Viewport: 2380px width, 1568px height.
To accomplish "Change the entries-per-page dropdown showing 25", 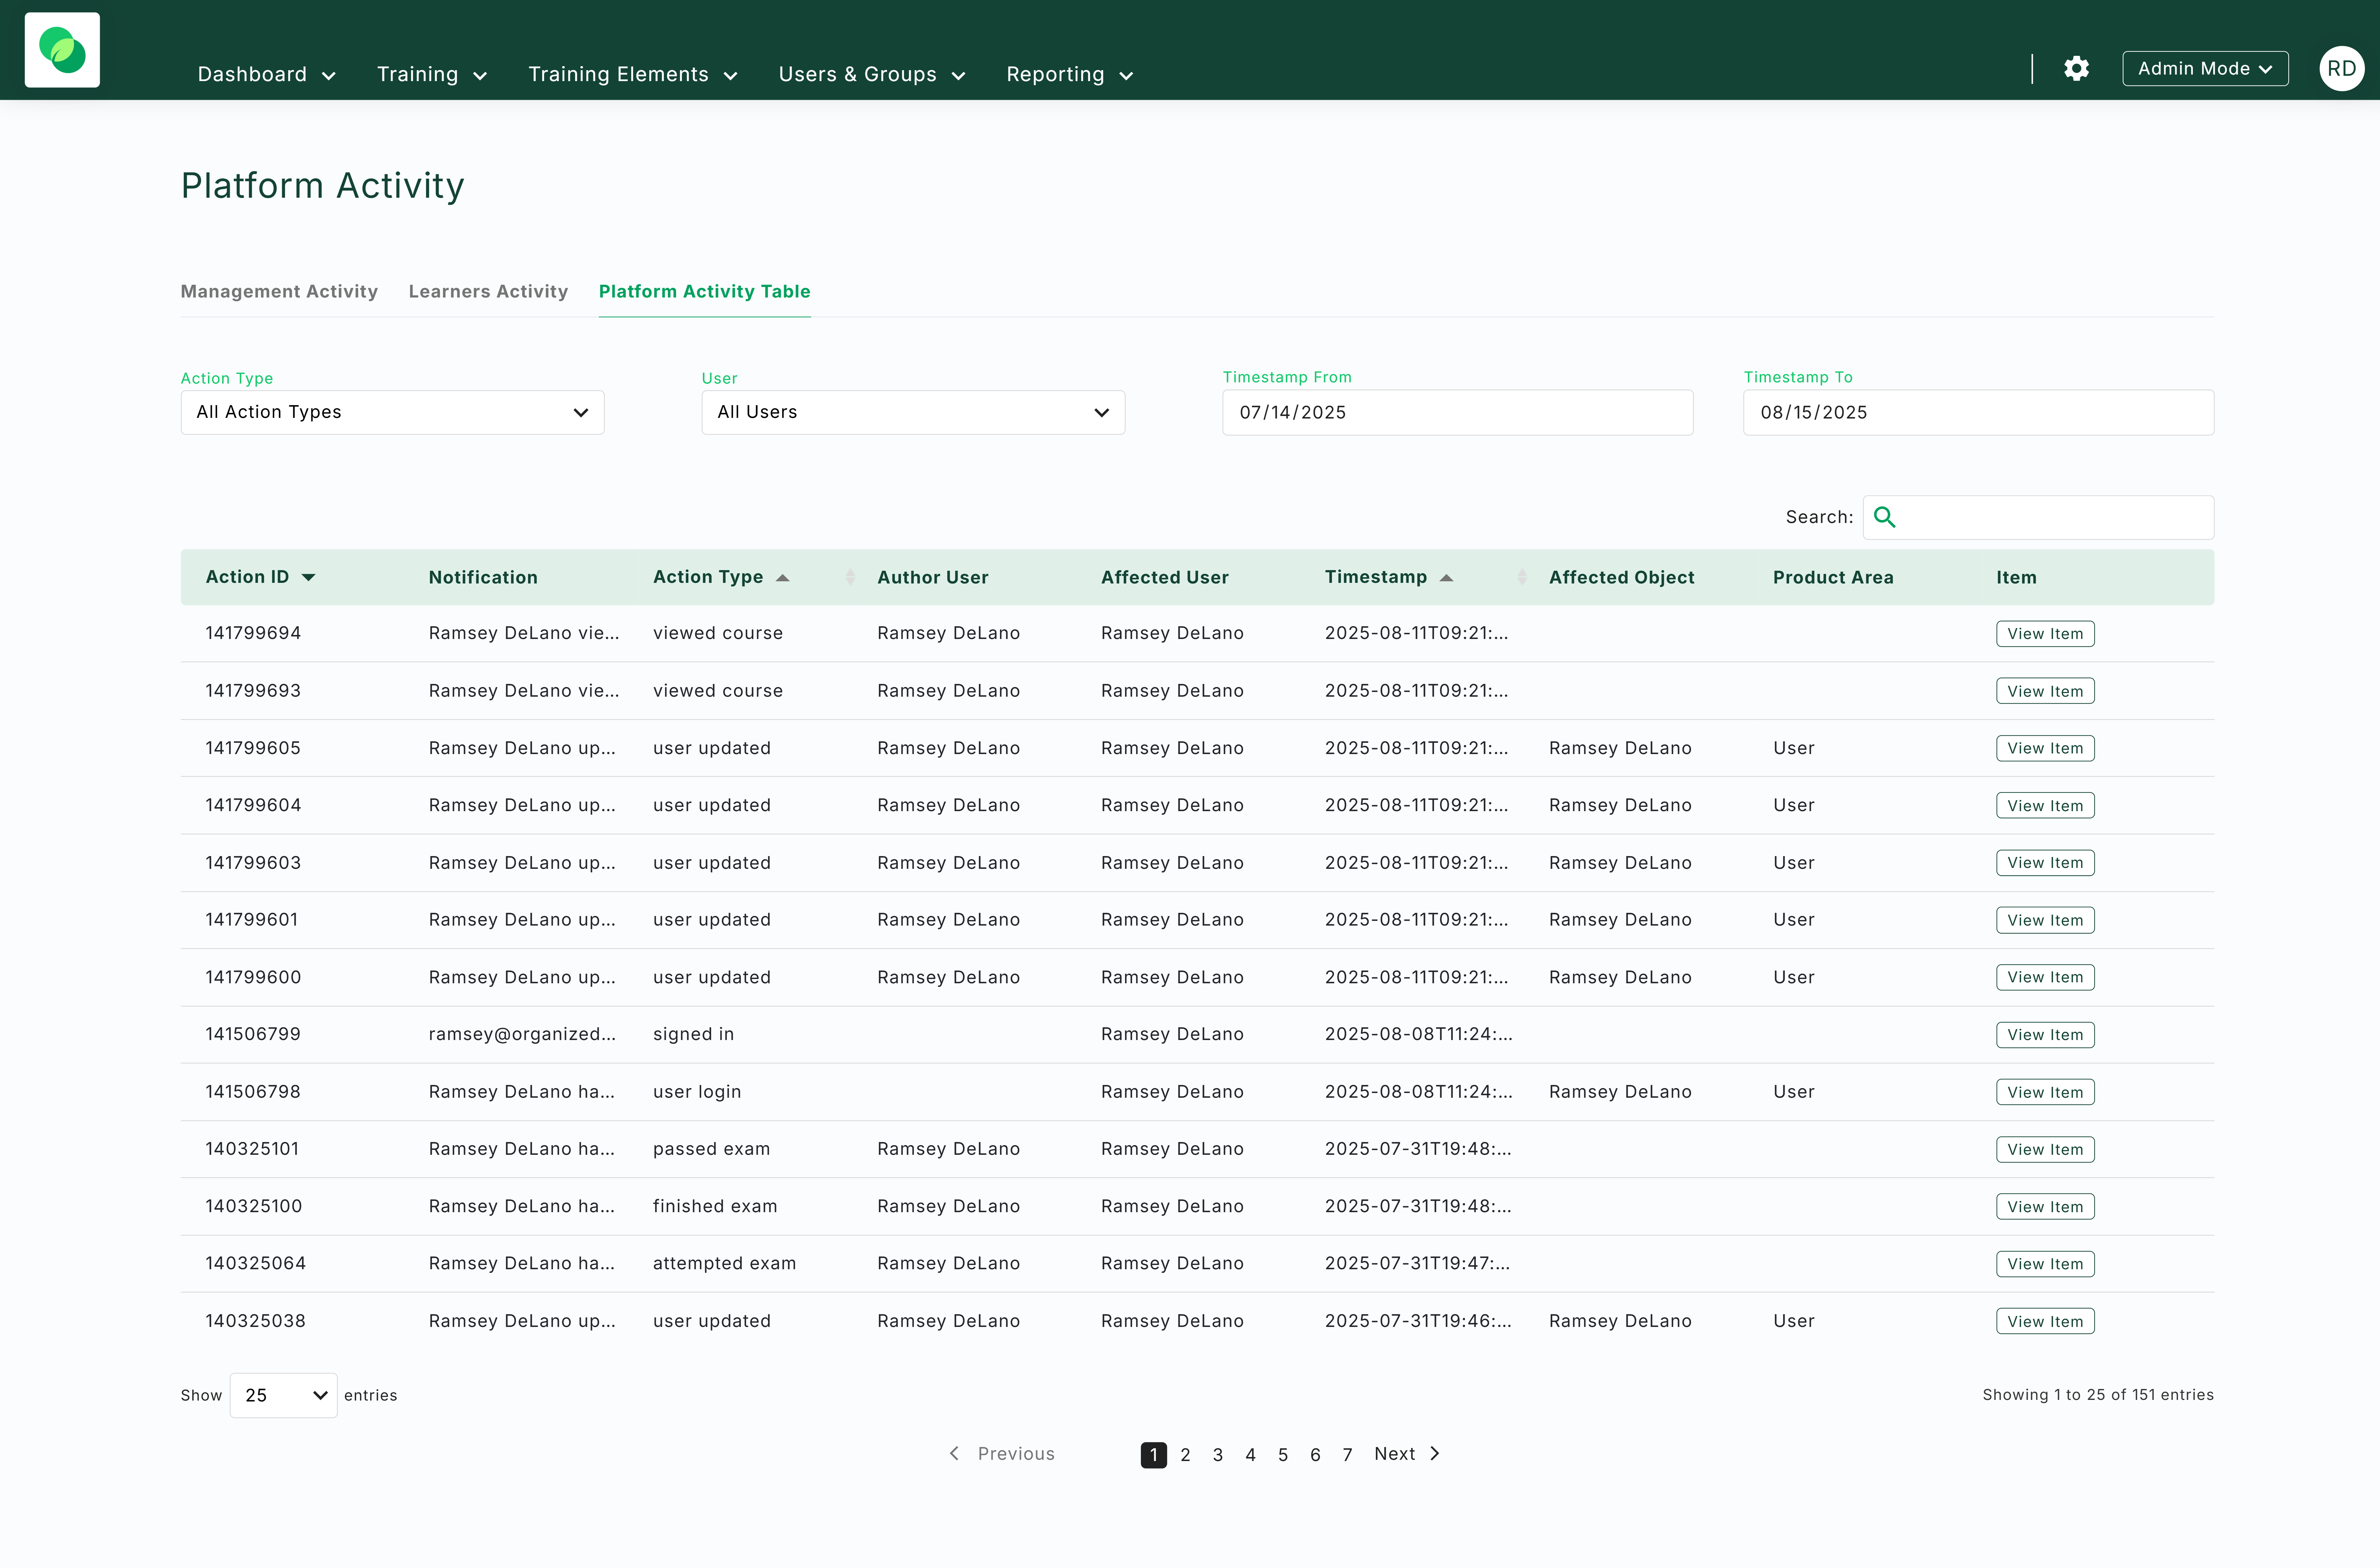I will click(x=284, y=1395).
